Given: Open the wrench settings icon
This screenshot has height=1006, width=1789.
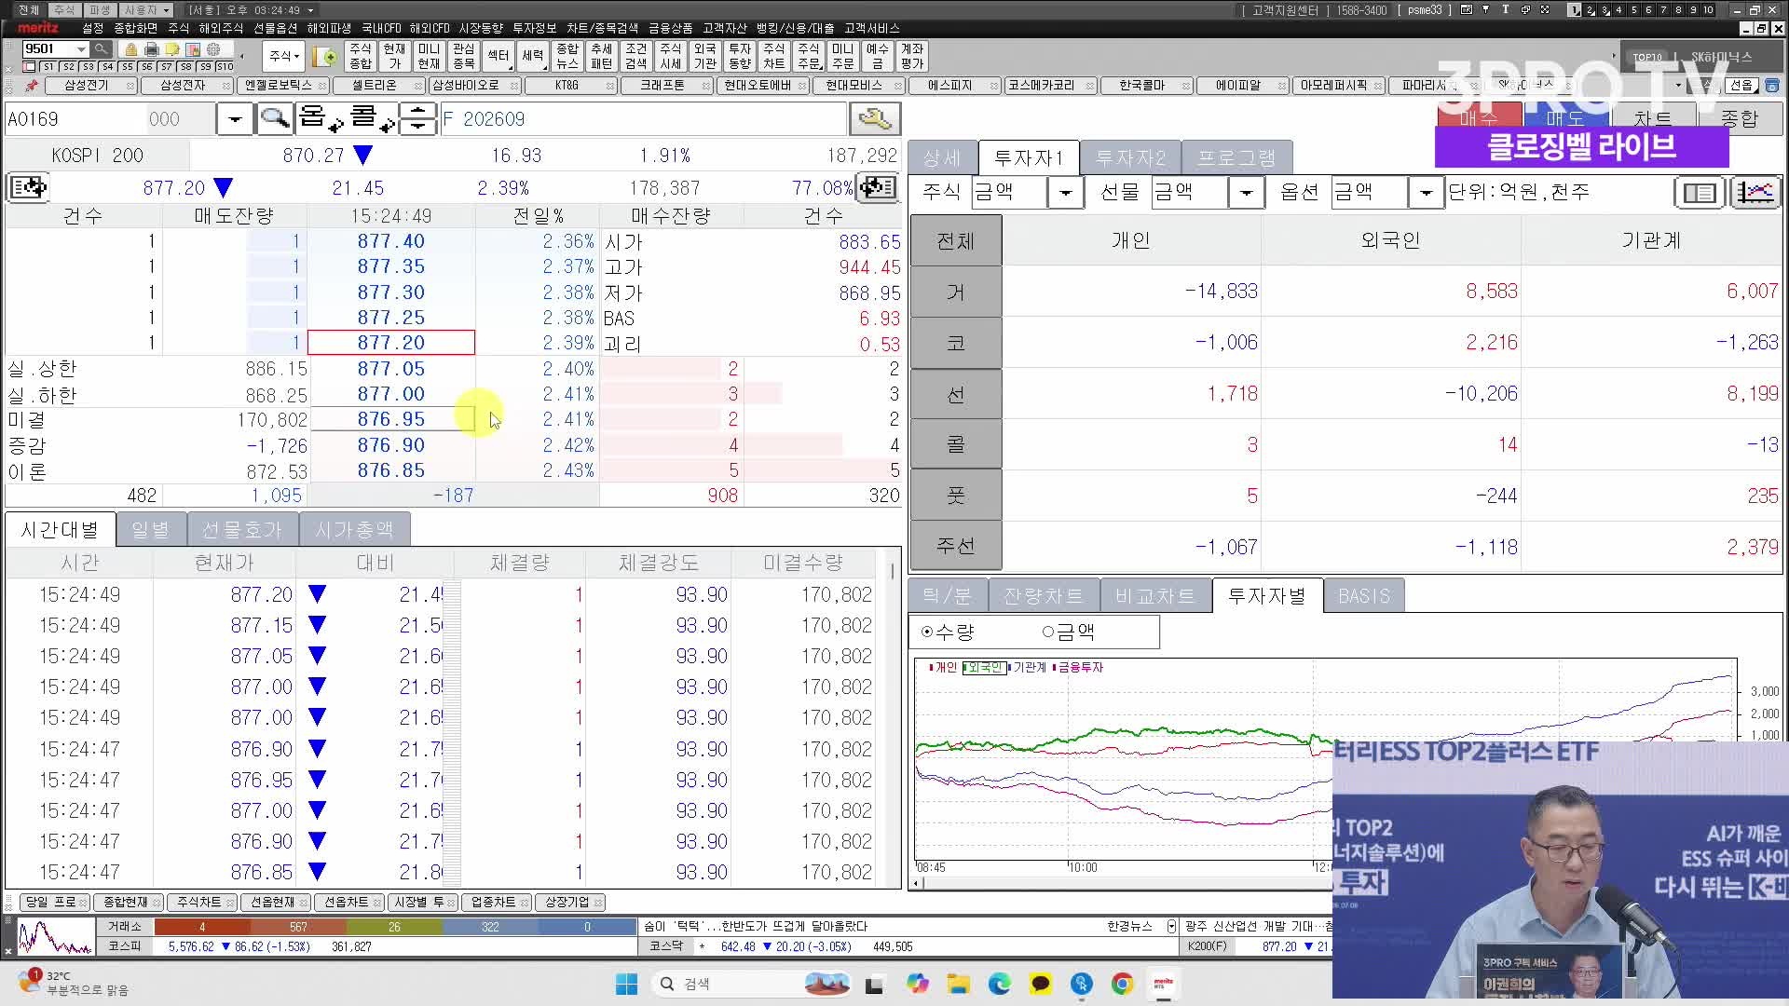Looking at the screenshot, I should pyautogui.click(x=874, y=118).
